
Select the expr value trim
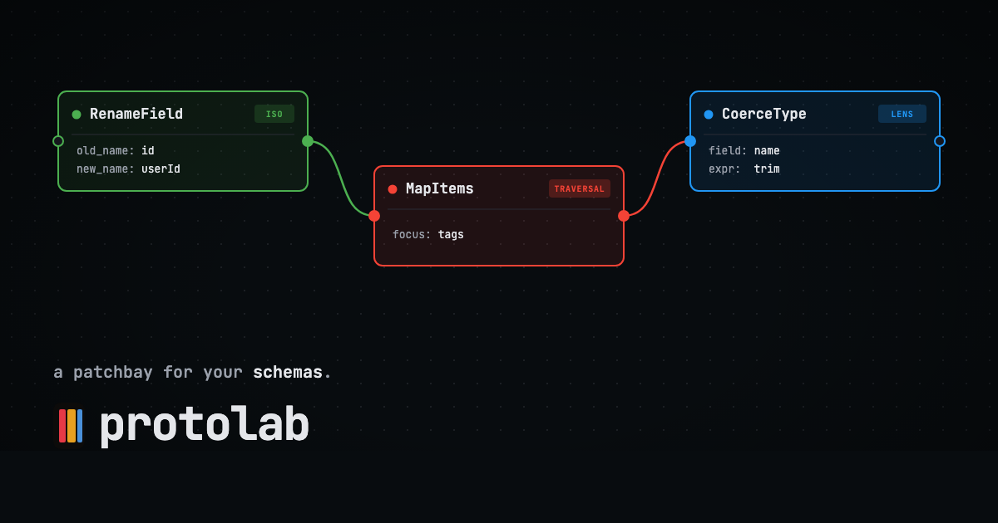pos(767,169)
